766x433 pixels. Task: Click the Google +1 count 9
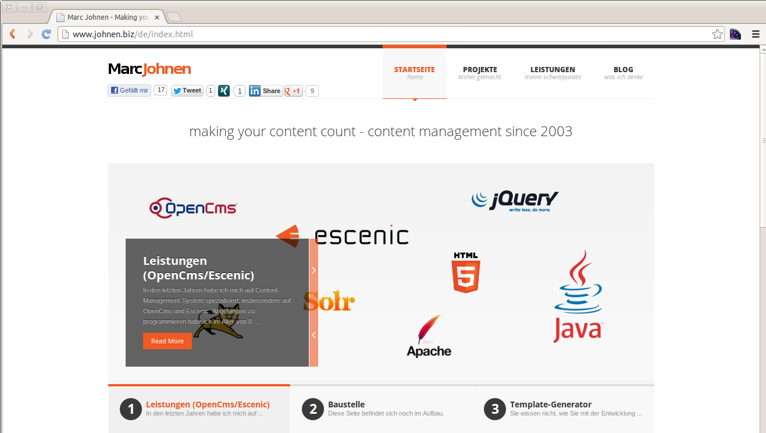coord(312,91)
